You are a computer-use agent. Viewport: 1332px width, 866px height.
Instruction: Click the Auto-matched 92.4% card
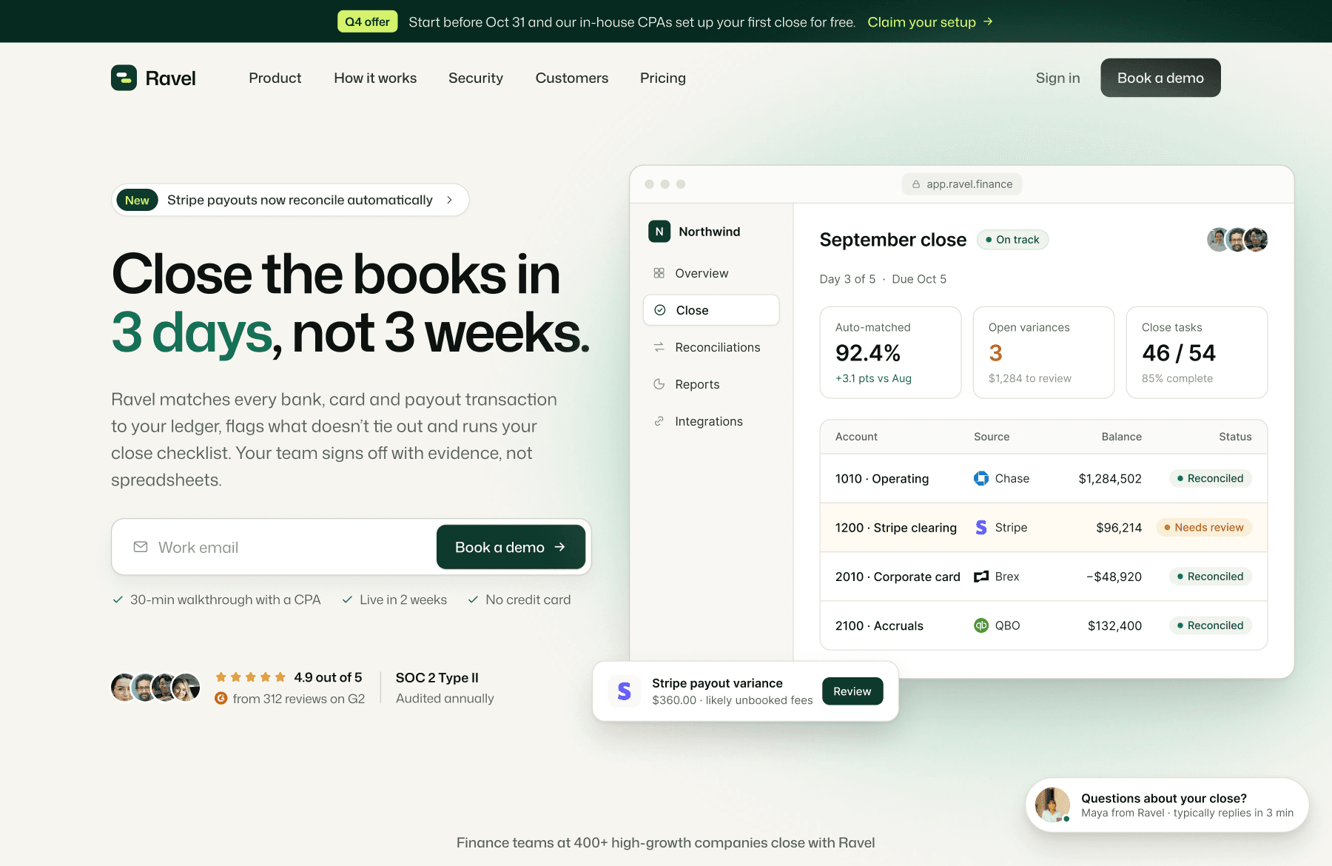coord(890,352)
